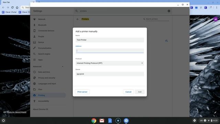Click the printer icon beside Printing
The image size is (220, 124).
[34, 95]
